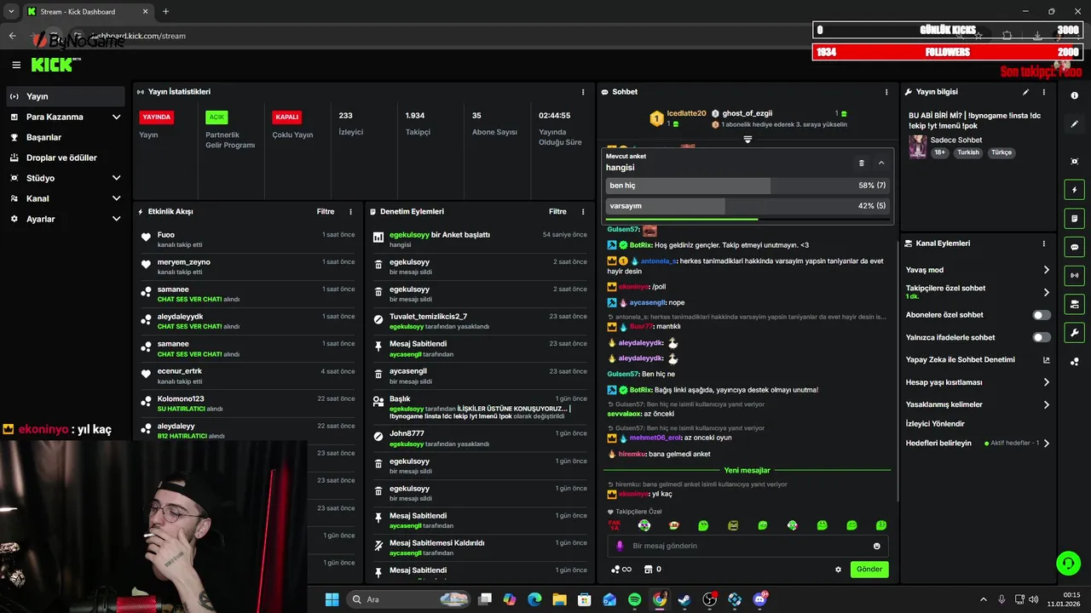Click the Bir mesaj gönderin chat input
The image size is (1091, 613).
point(748,546)
